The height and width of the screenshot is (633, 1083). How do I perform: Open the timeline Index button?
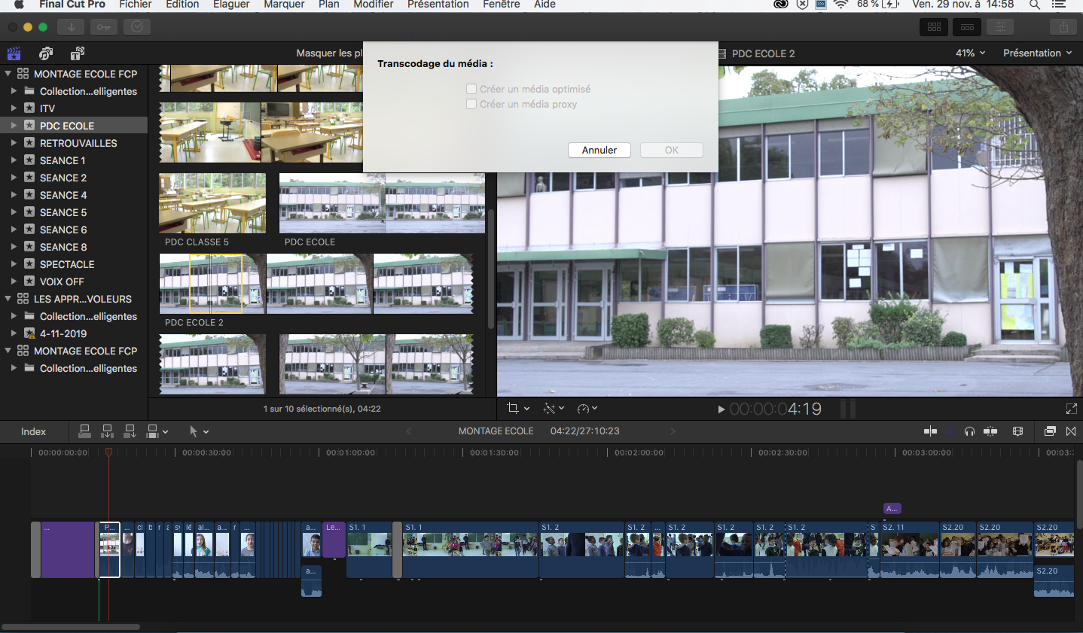tap(33, 431)
